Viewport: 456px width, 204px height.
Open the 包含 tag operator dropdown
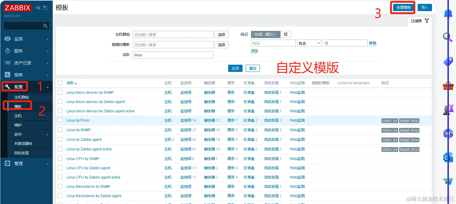309,43
